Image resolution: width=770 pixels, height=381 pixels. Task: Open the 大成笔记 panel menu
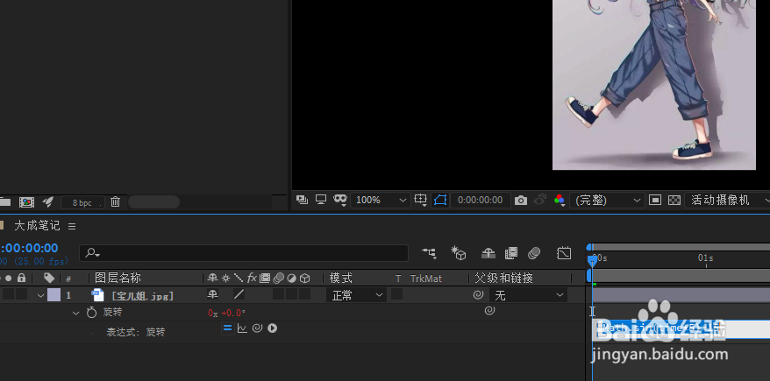click(x=72, y=226)
